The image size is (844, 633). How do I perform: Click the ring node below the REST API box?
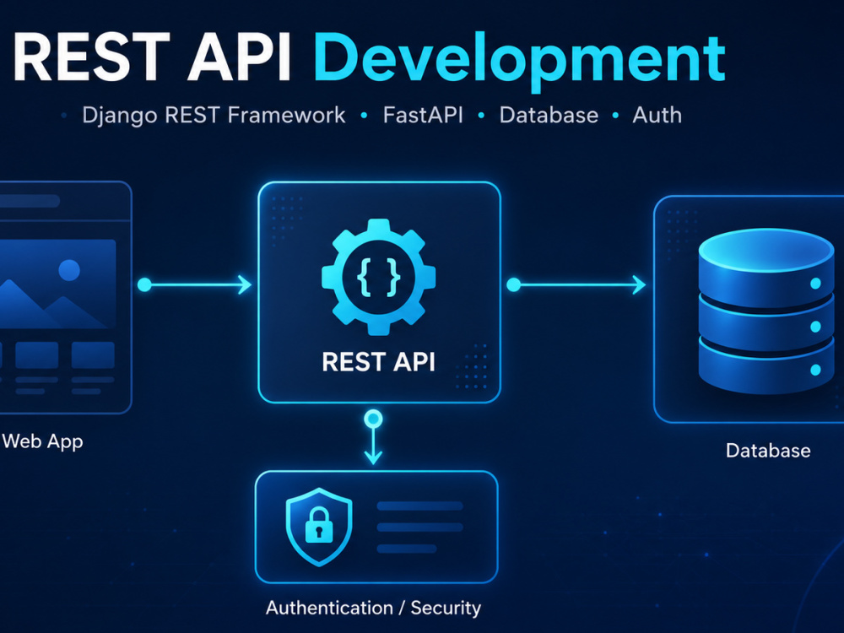point(373,419)
